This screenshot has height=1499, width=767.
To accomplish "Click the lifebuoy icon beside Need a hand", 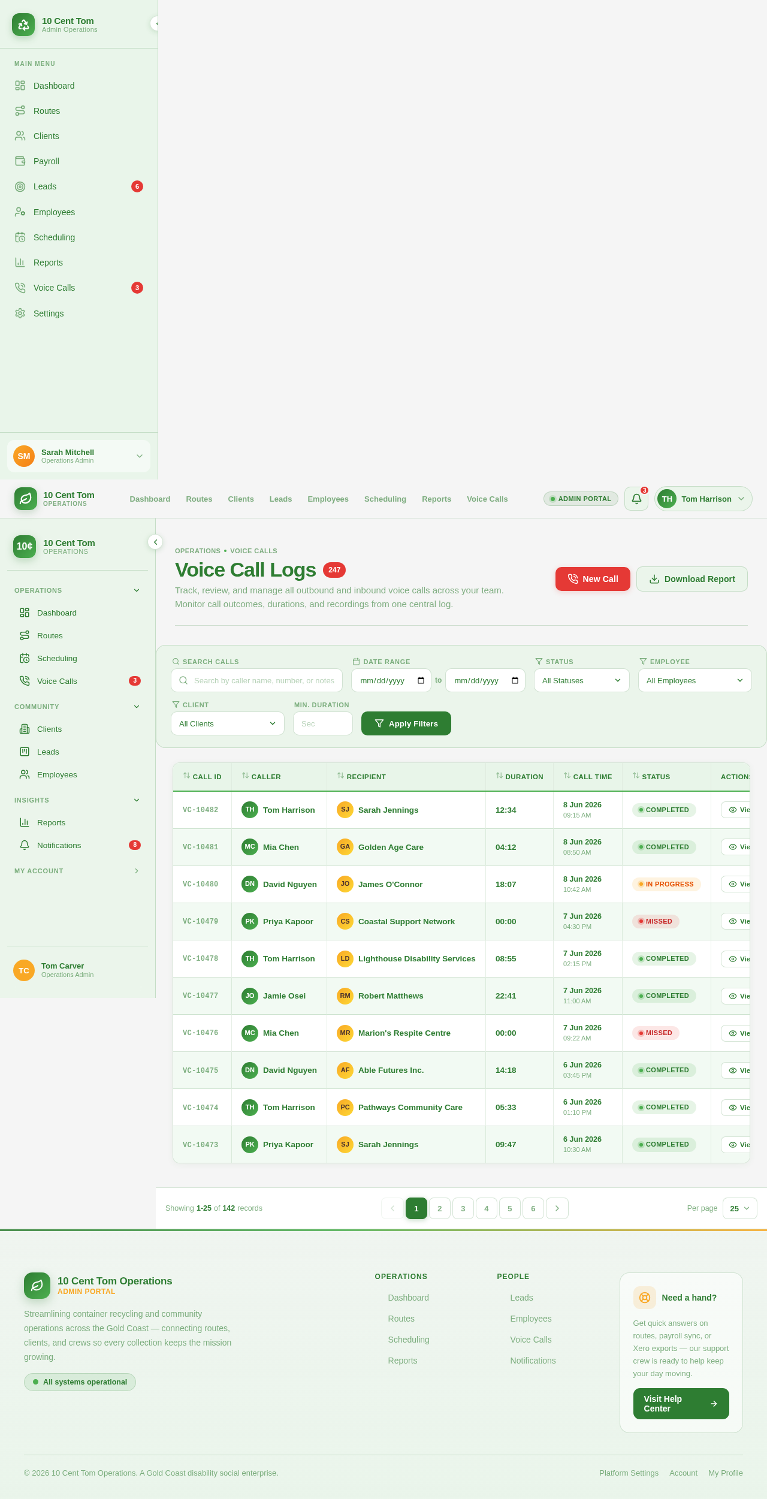I will pyautogui.click(x=645, y=1298).
